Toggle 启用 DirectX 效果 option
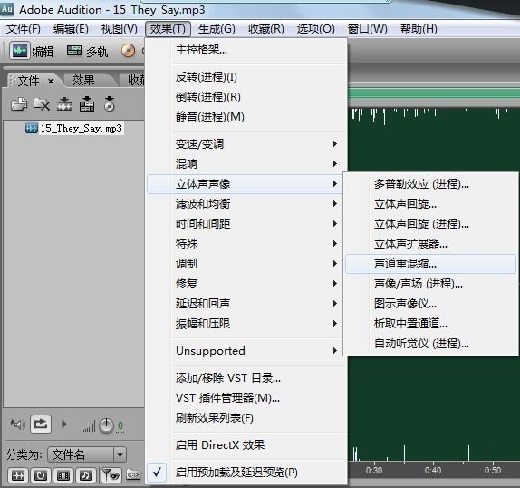The width and height of the screenshot is (520, 488). 247,444
